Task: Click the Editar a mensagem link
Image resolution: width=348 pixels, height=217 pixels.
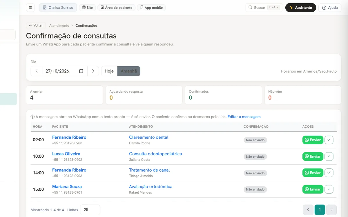Action: pyautogui.click(x=244, y=117)
